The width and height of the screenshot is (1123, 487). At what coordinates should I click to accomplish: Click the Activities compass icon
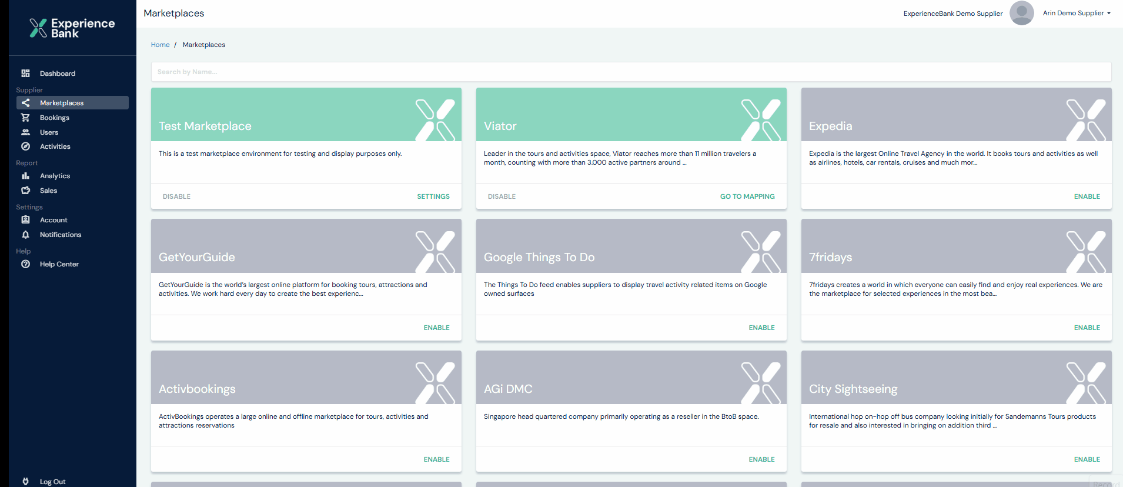25,146
